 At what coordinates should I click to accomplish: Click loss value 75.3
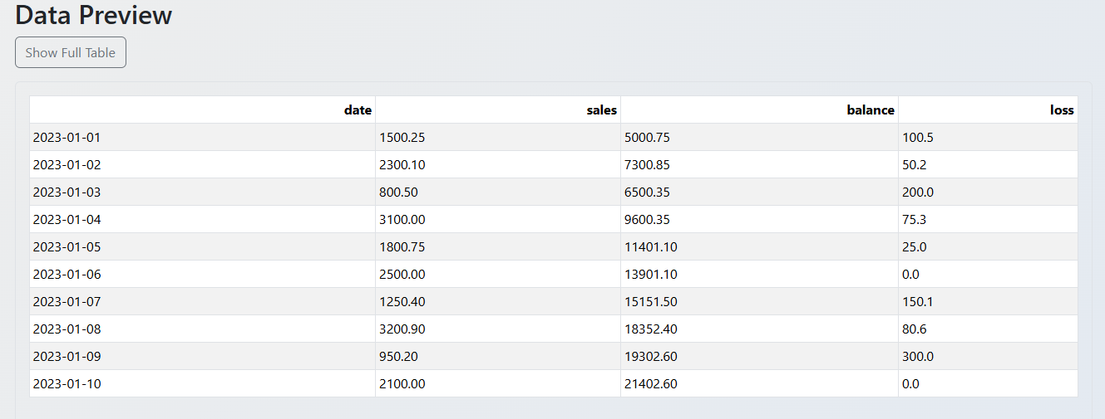[988, 219]
